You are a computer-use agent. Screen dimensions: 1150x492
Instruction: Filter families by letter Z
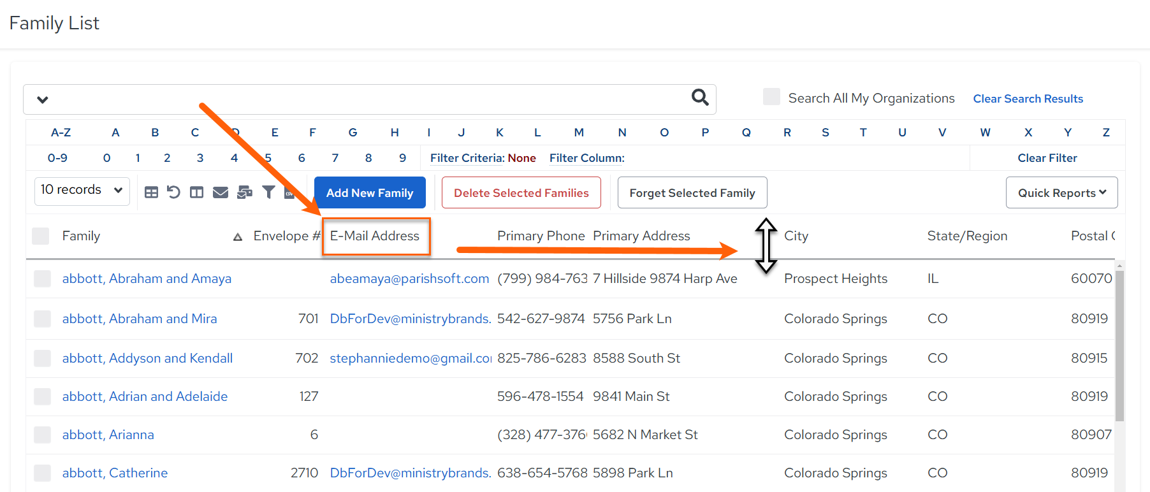point(1106,133)
